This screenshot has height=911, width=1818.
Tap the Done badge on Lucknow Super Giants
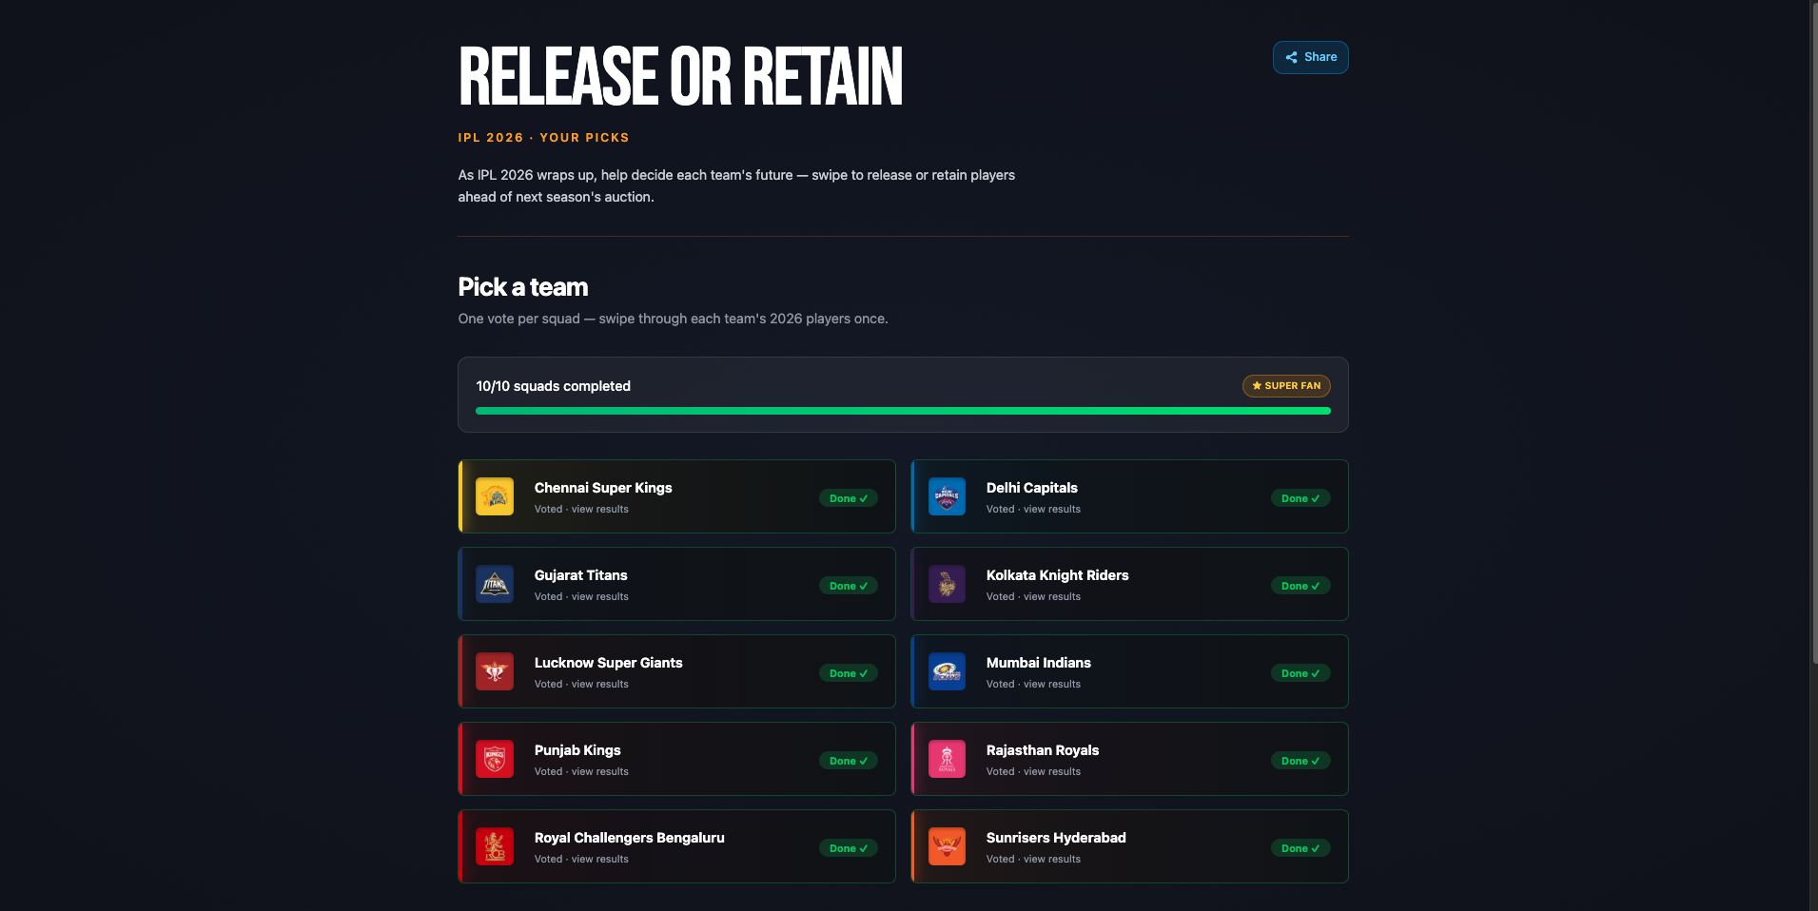coord(849,673)
